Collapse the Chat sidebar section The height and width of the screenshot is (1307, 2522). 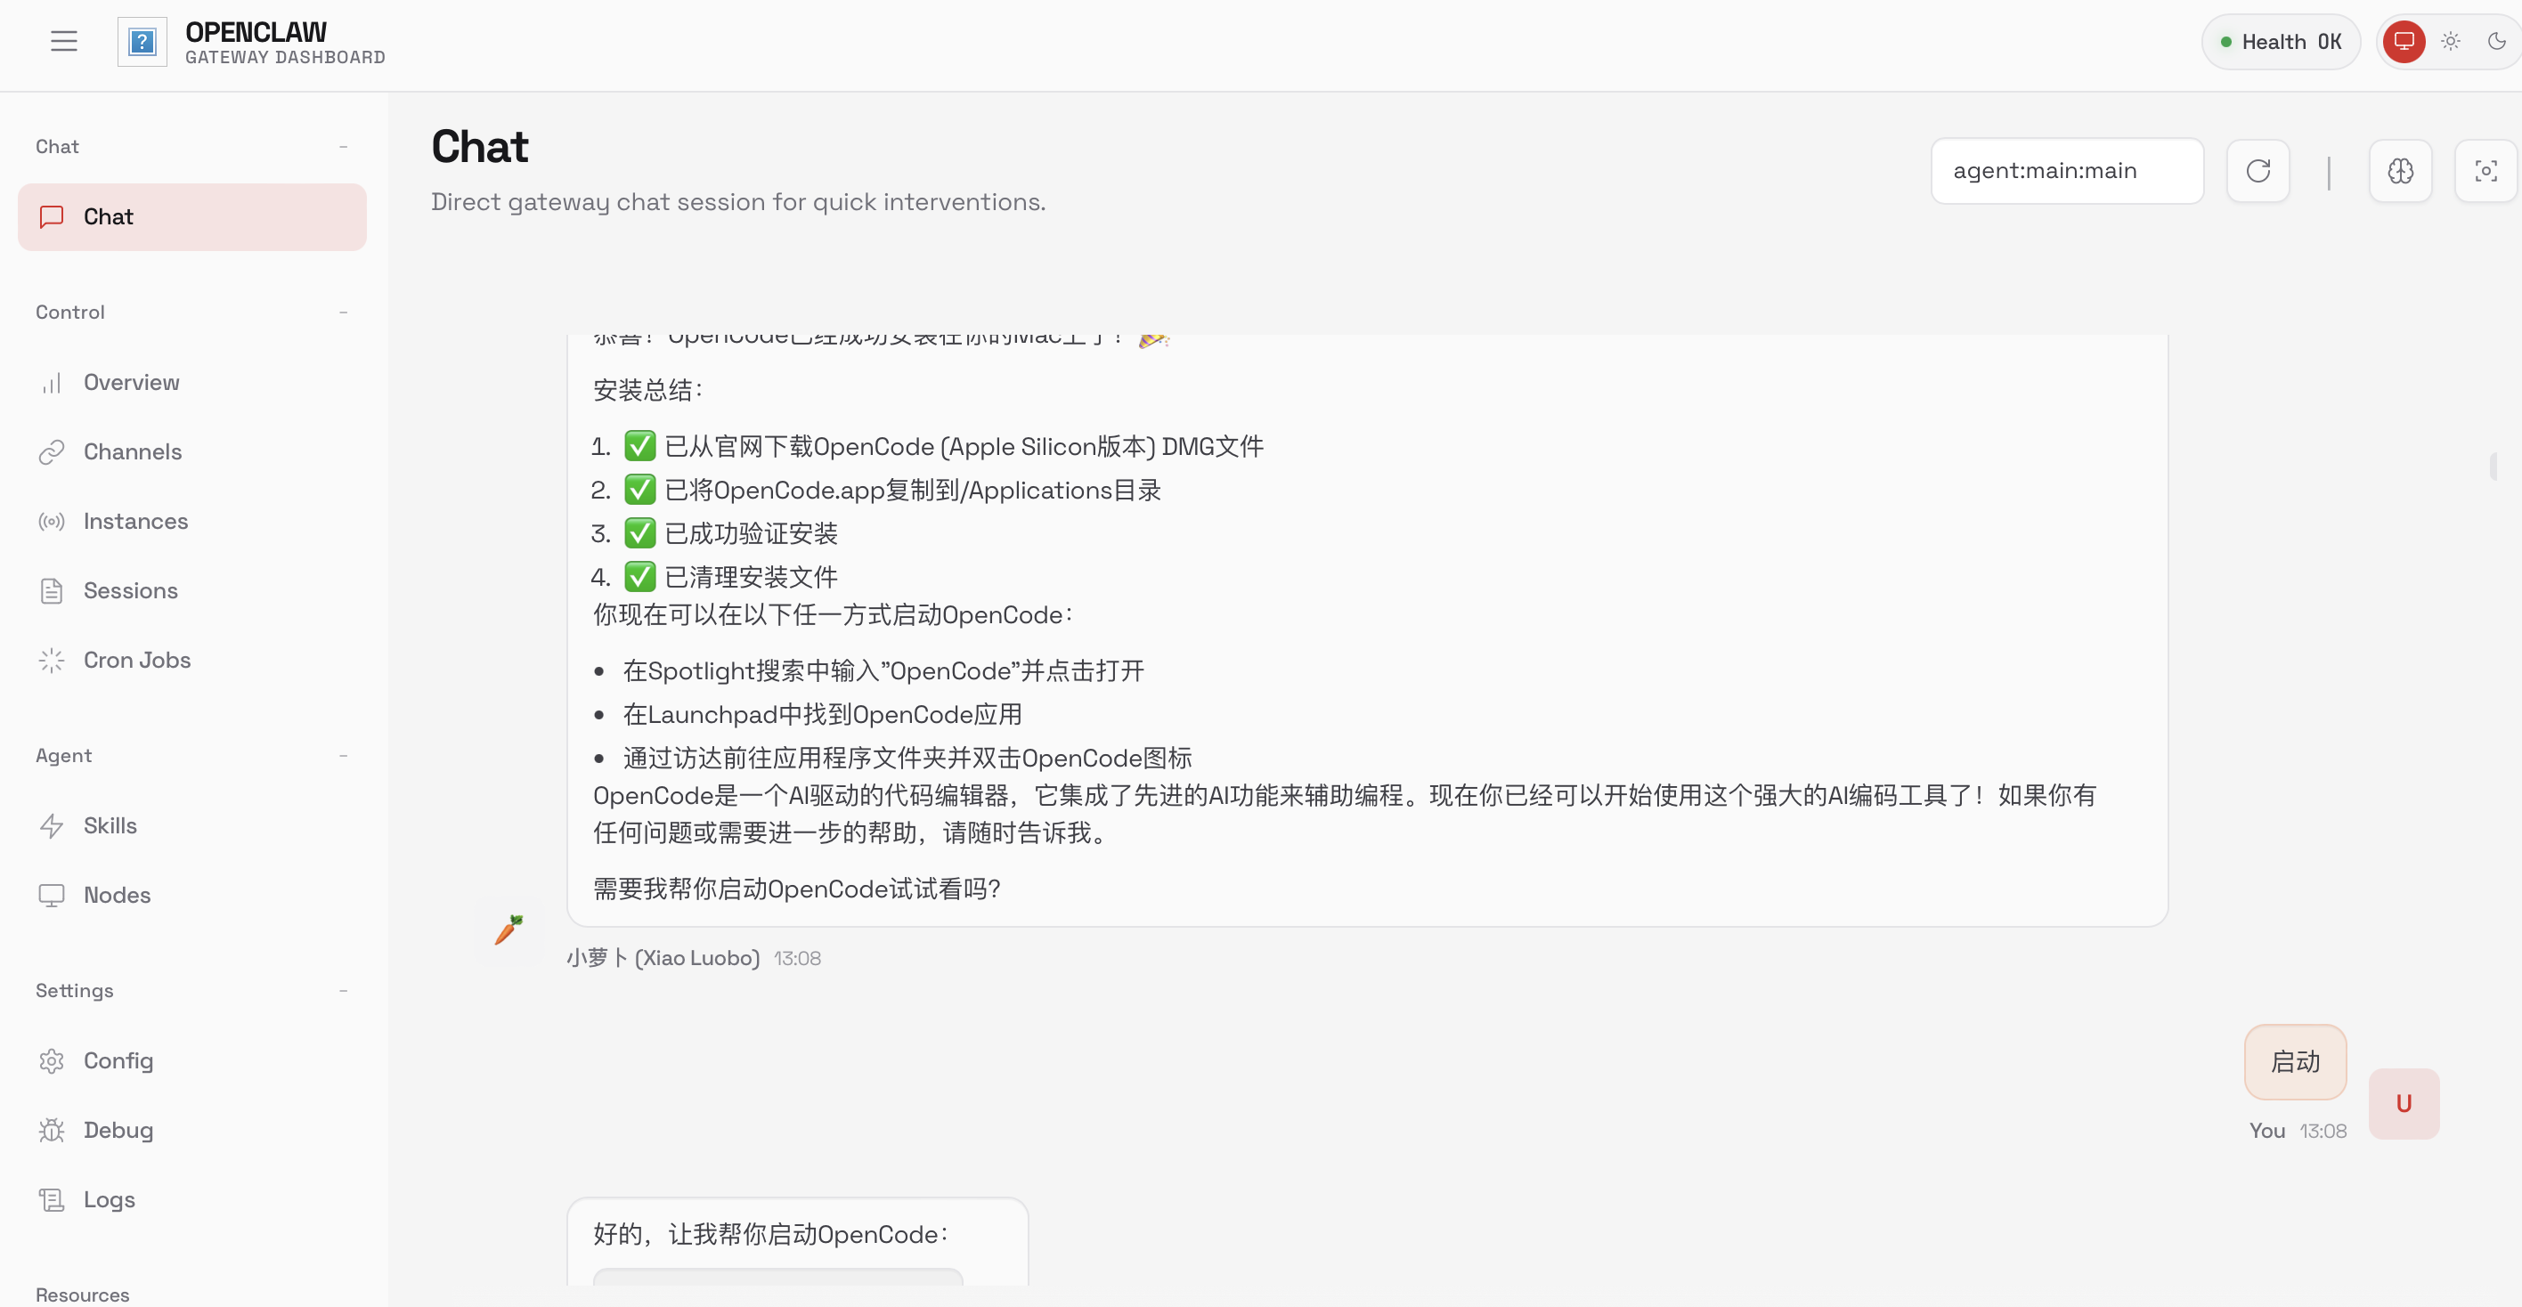click(x=343, y=147)
